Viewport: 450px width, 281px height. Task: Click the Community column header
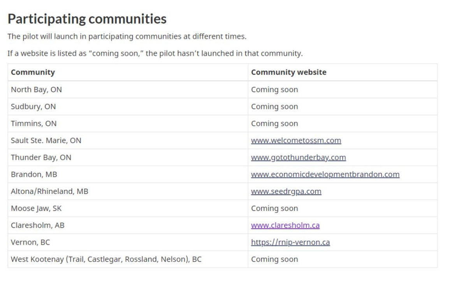33,72
